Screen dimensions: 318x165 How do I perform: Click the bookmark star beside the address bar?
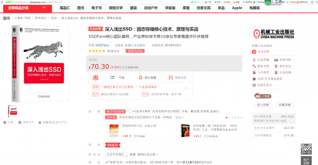2,2
